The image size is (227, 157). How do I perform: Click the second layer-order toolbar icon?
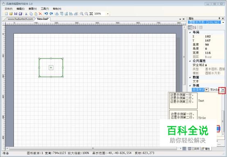click(x=62, y=14)
